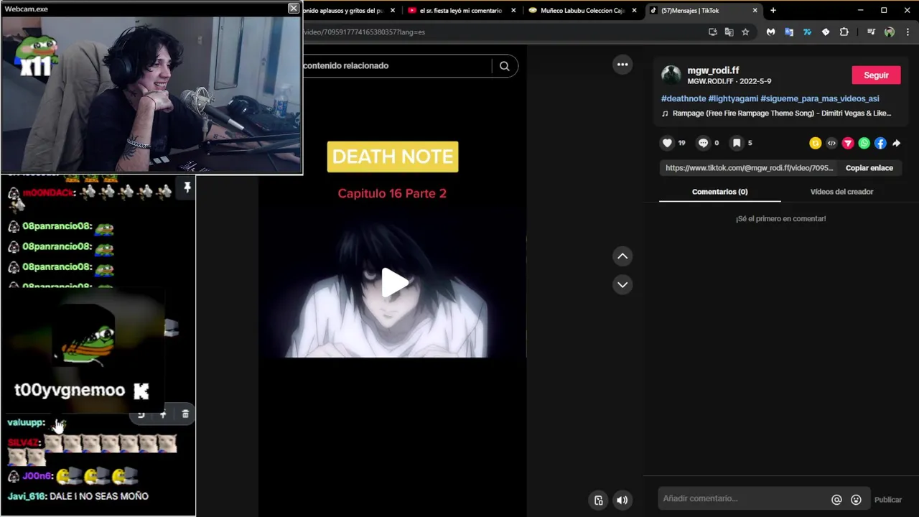
Task: Go to previous video with up arrow
Action: 622,256
